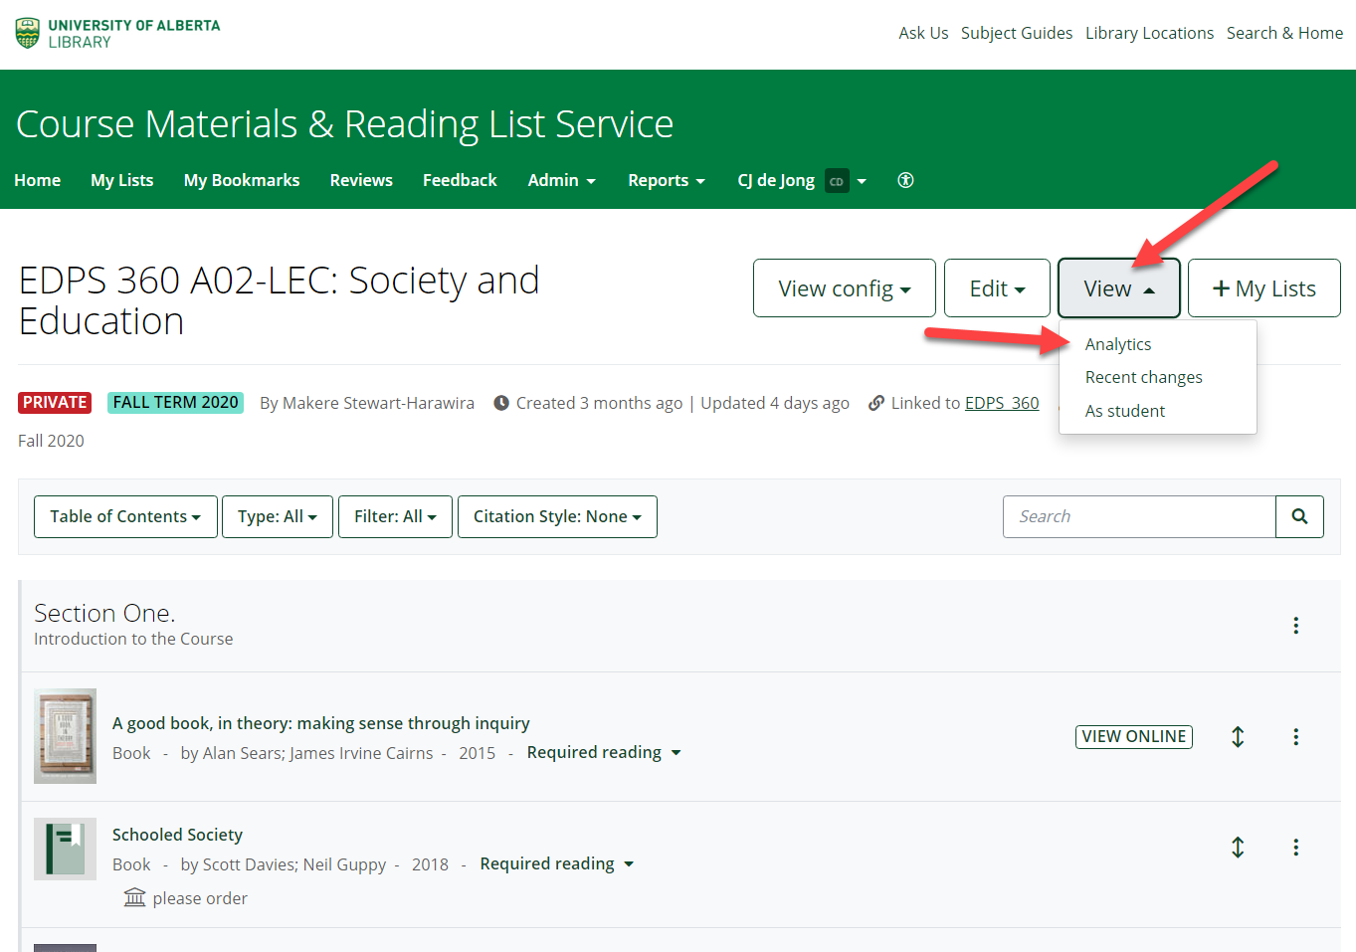This screenshot has width=1356, height=952.
Task: Click the FALL TERM 2020 badge
Action: click(175, 403)
